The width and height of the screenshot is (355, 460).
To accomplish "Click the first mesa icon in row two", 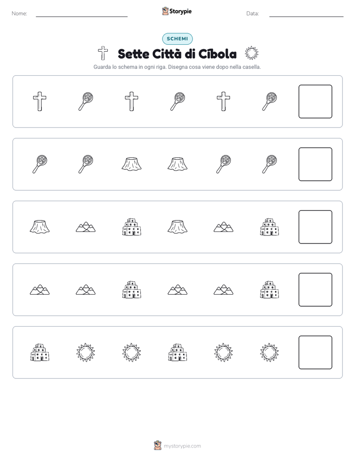I will click(132, 164).
